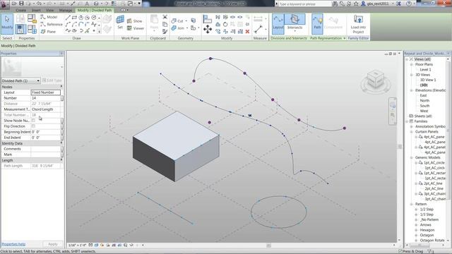Select the Octagon pattern in browser
The image size is (452, 254).
[427, 235]
